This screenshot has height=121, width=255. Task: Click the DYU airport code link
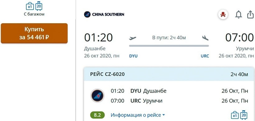click(133, 56)
